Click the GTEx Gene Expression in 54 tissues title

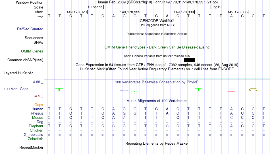click(x=157, y=65)
